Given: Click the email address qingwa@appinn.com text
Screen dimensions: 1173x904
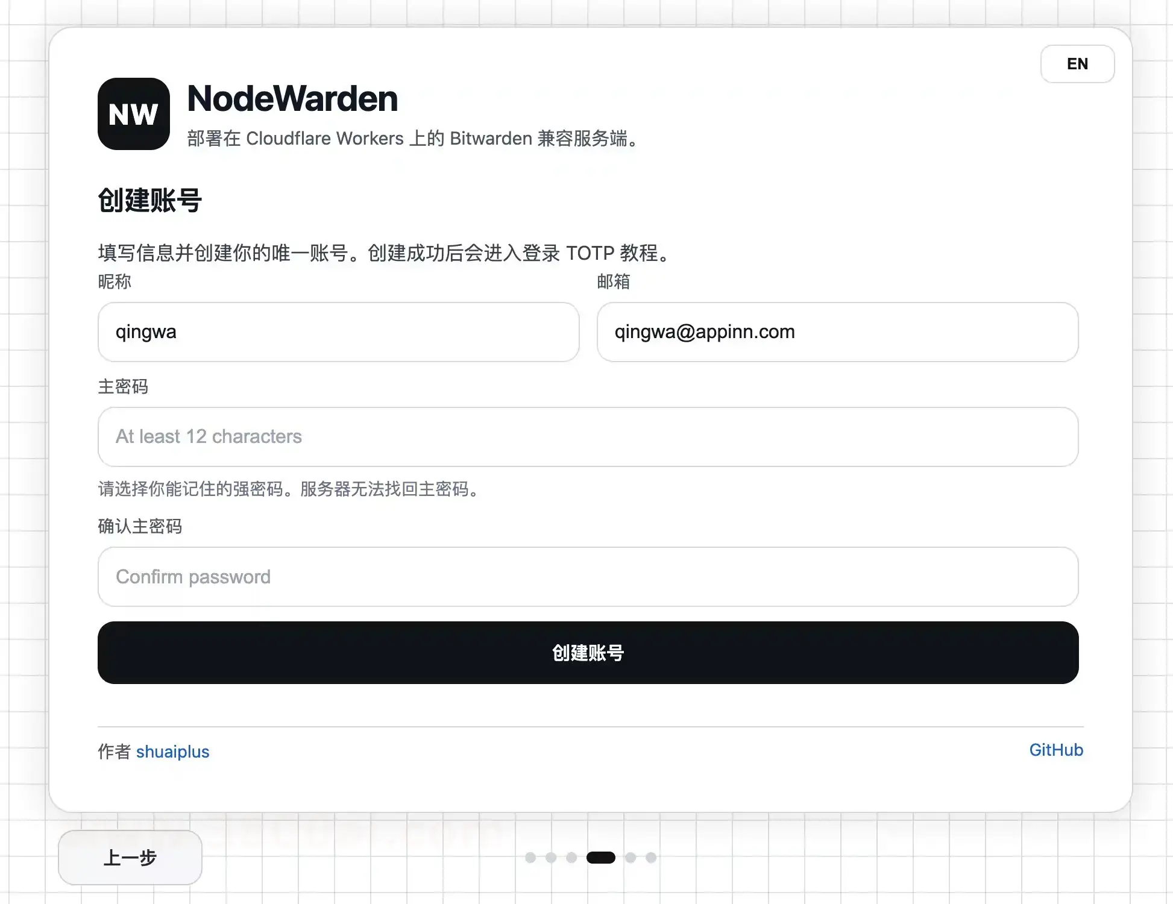Looking at the screenshot, I should pos(704,331).
